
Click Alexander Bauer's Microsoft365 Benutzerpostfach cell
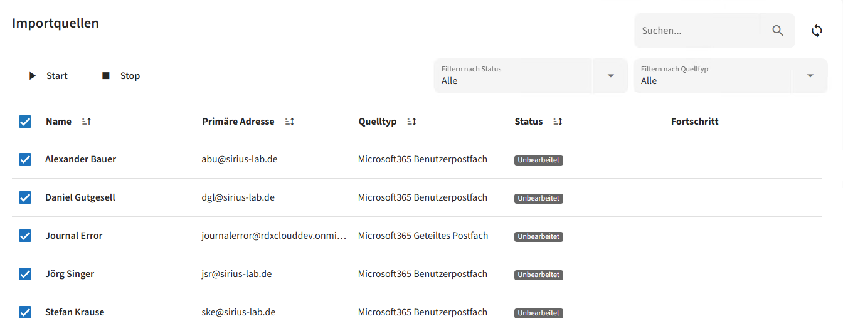(423, 159)
